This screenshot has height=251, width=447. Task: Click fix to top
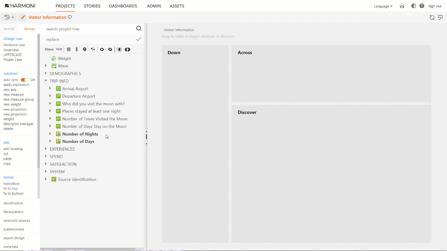10,189
